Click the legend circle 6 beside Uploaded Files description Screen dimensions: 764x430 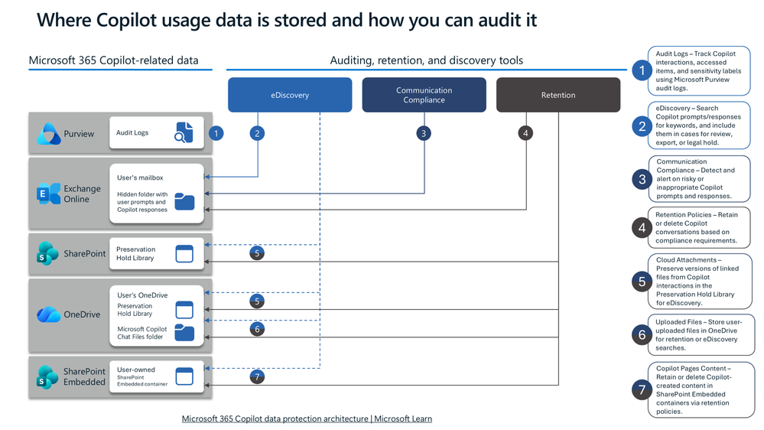[x=642, y=334]
